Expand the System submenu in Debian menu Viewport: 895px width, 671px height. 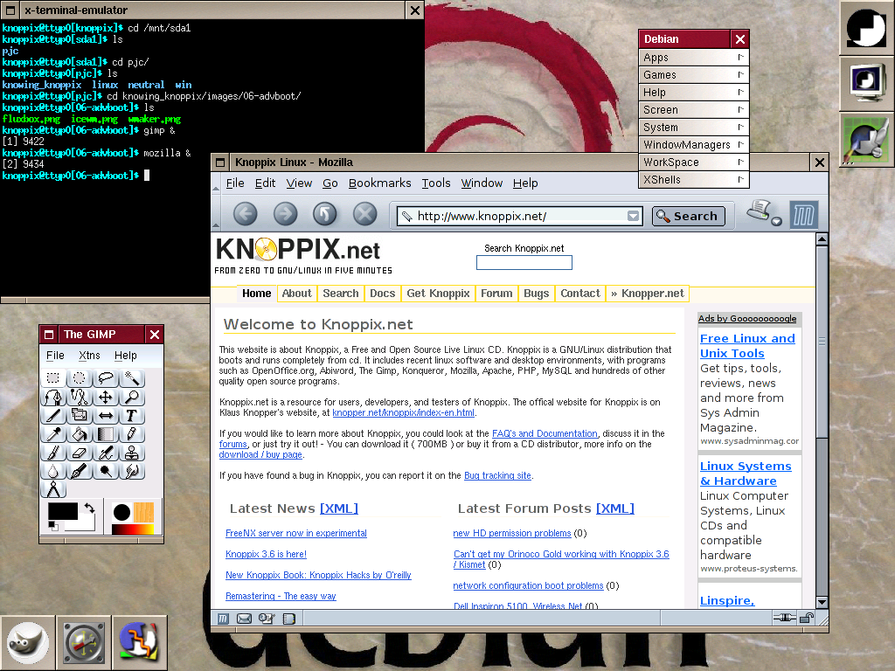[693, 128]
